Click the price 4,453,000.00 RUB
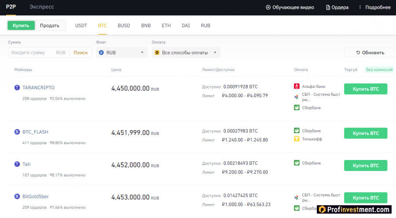Image resolution: width=396 pixels, height=218 pixels. (135, 197)
